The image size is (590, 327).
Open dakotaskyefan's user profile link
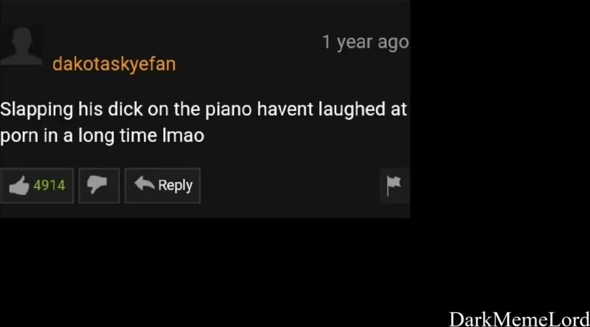(114, 64)
